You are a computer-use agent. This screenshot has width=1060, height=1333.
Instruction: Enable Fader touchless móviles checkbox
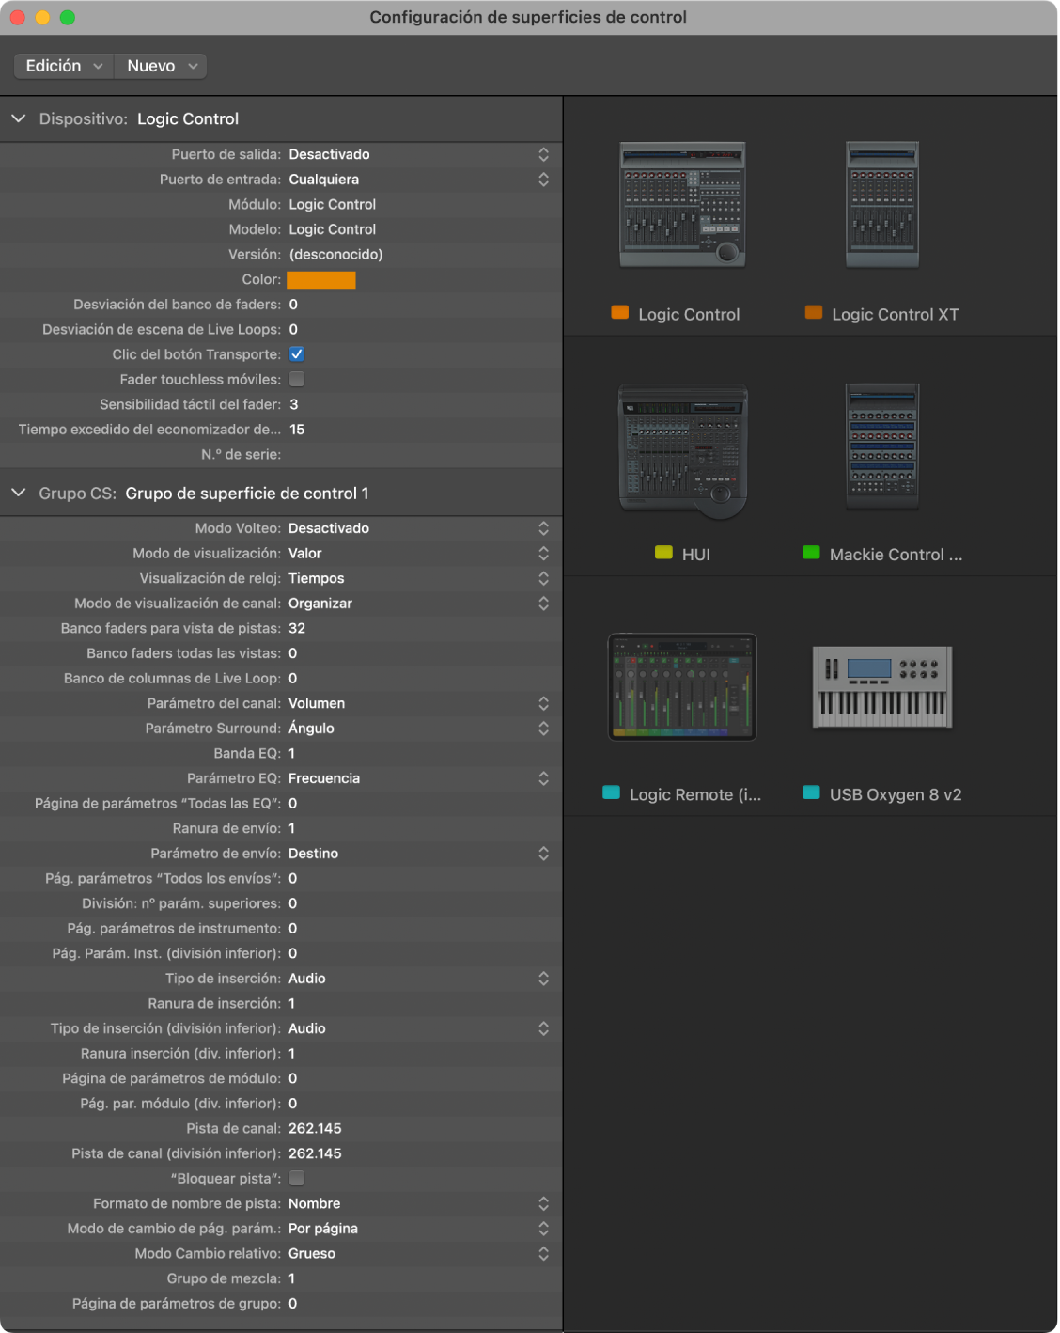point(297,379)
